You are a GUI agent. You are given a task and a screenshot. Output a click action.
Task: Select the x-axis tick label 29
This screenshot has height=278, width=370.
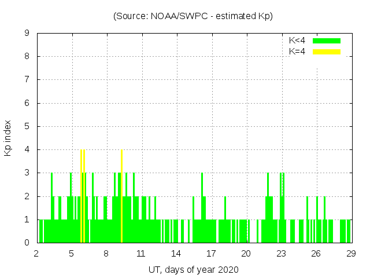pos(351,254)
